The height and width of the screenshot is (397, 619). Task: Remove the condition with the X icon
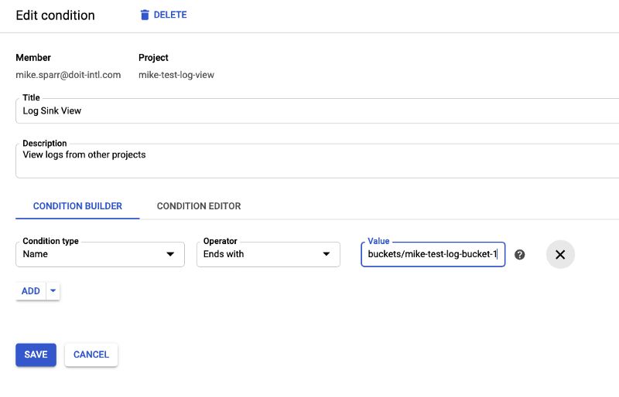click(560, 254)
